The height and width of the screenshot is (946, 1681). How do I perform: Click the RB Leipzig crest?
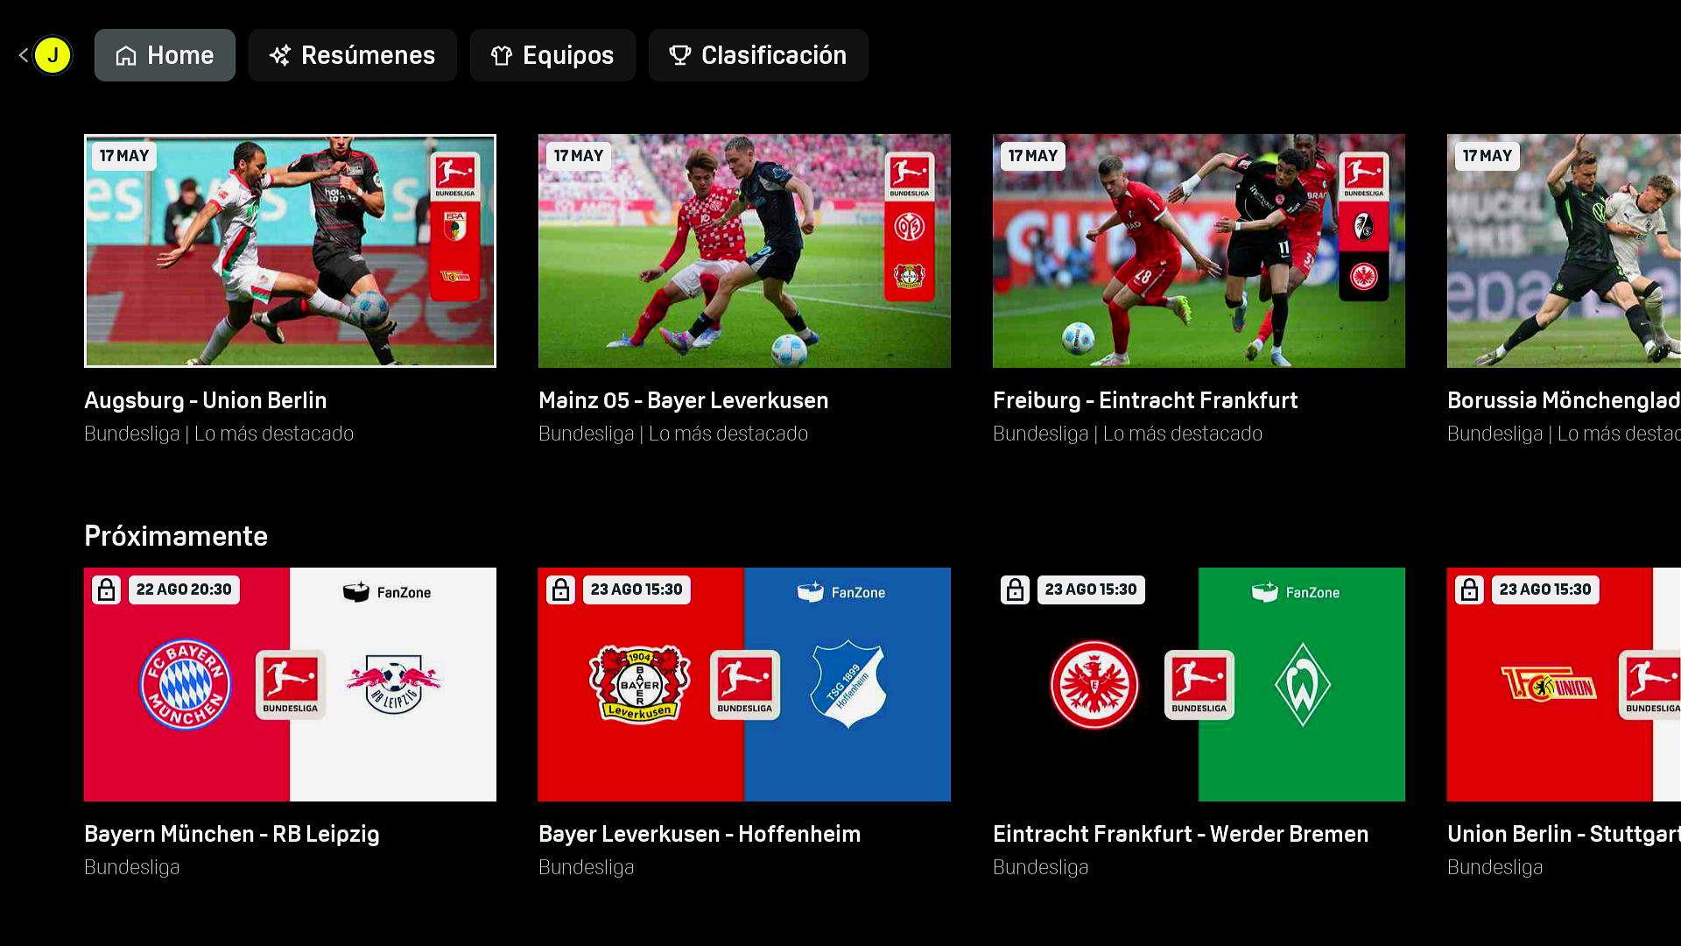(x=394, y=684)
